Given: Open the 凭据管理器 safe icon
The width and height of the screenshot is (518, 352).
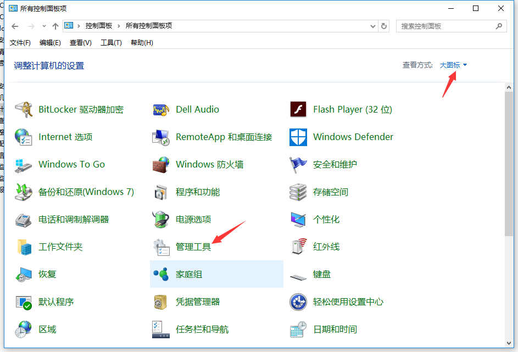Looking at the screenshot, I should pos(161,302).
